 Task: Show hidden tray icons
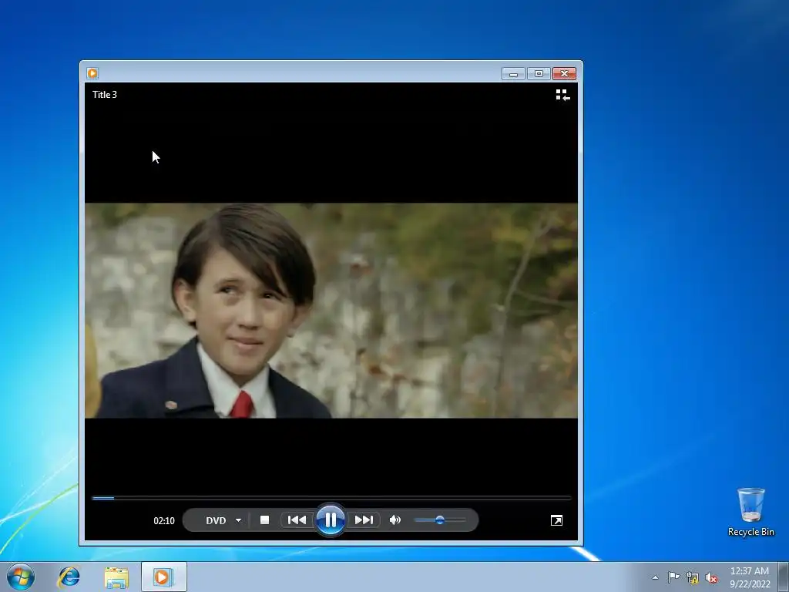click(x=655, y=577)
